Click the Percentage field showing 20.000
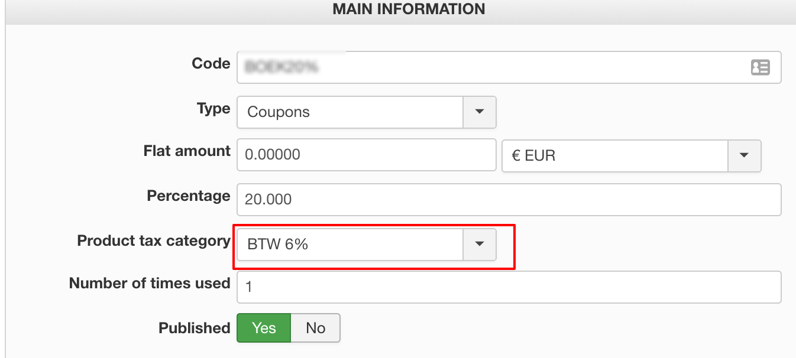Screen dimensions: 796x358 [x=509, y=200]
